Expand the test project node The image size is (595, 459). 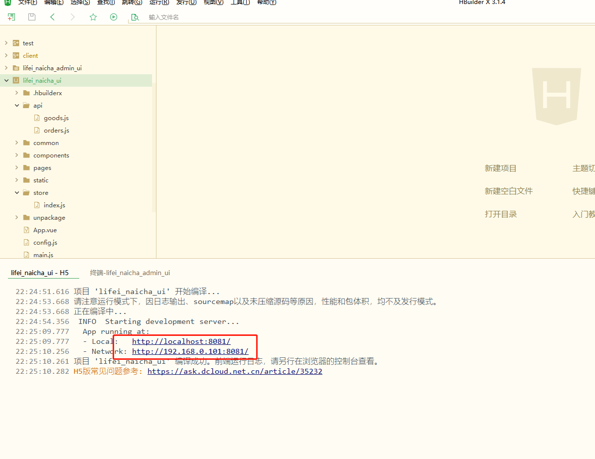(6, 43)
